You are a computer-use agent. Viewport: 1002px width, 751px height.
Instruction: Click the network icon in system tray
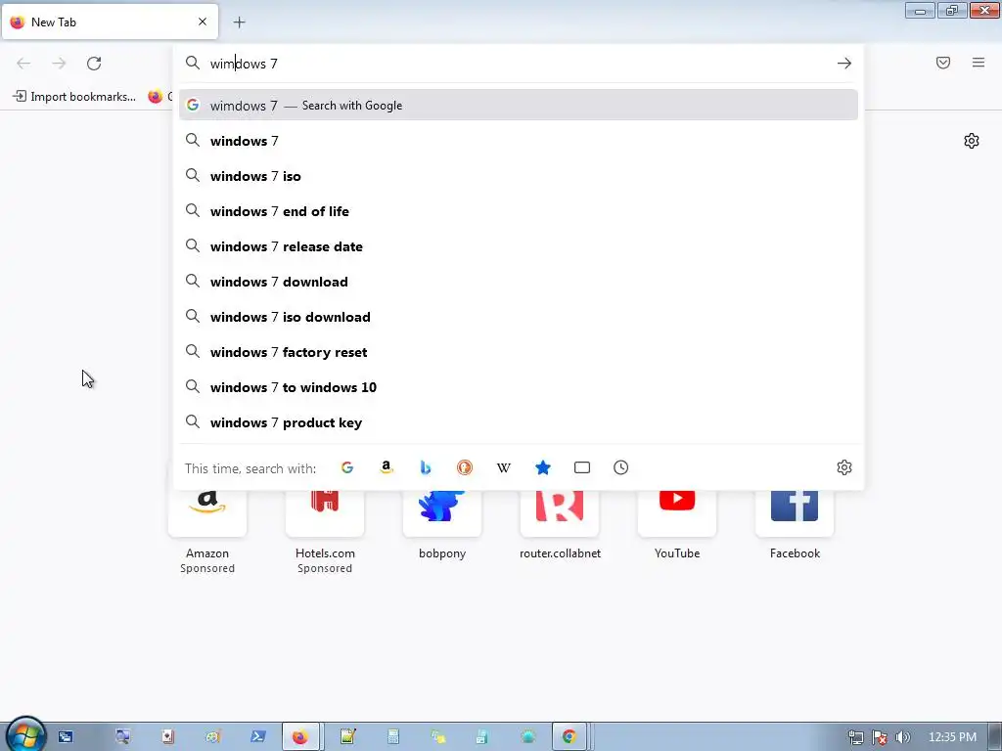coord(855,737)
